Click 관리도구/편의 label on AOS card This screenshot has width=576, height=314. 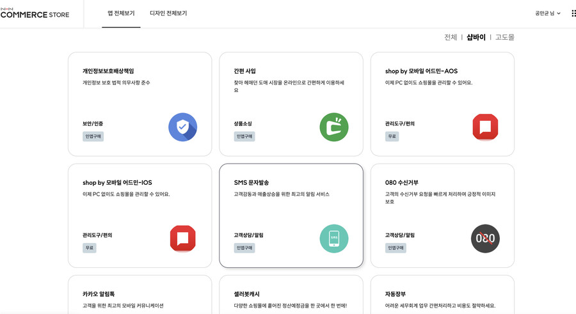[399, 124]
